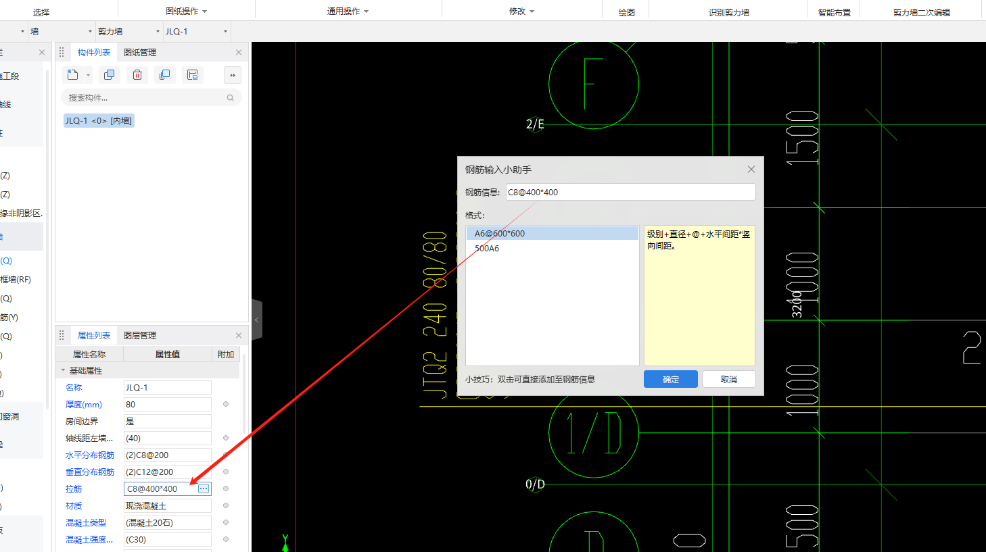Click the 附加 column header

pyautogui.click(x=226, y=354)
